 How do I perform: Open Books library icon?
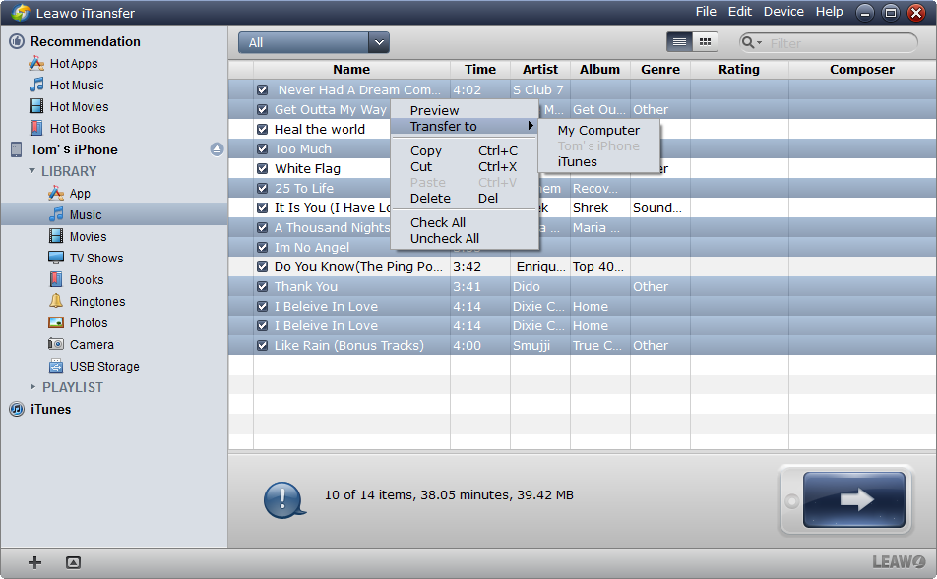[x=56, y=279]
